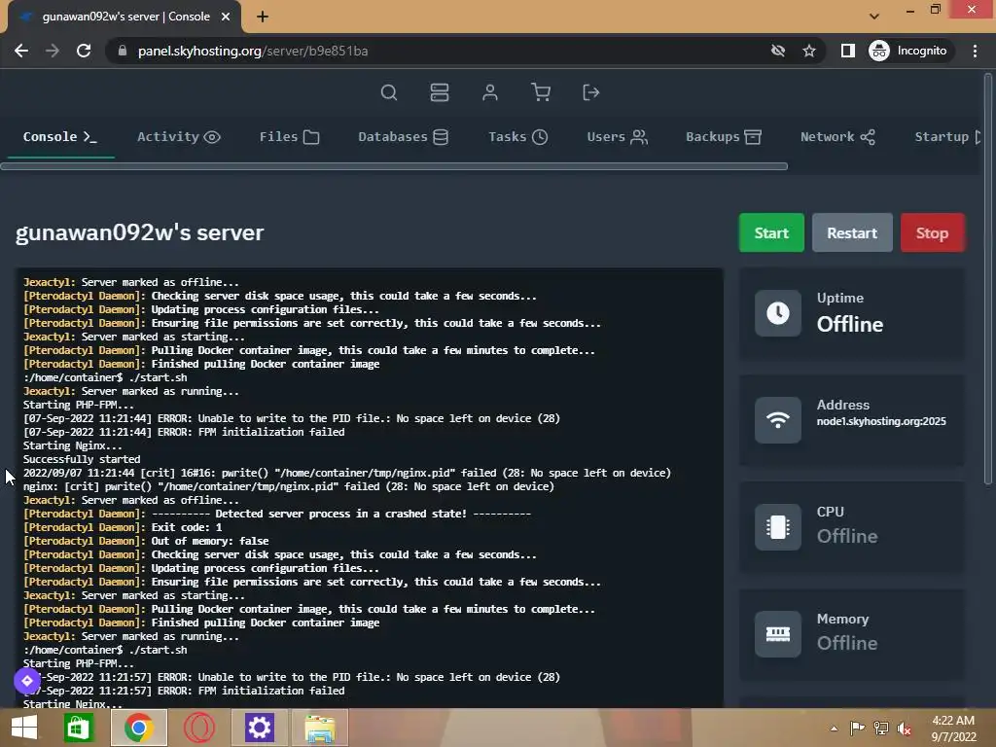Open the servers list icon
Viewport: 996px width, 747px height.
(440, 92)
